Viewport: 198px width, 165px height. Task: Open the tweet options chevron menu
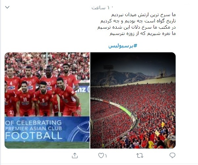tap(7, 7)
